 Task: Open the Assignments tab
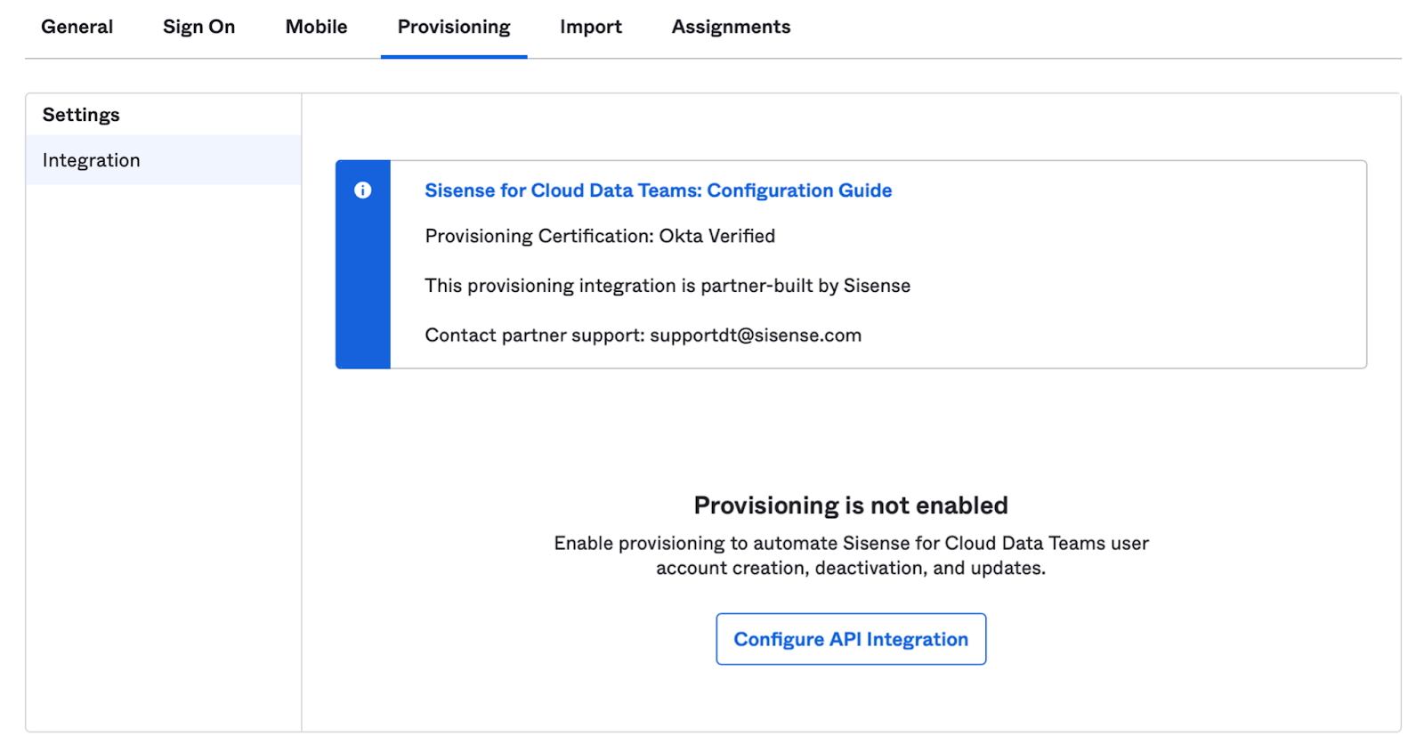[x=731, y=27]
